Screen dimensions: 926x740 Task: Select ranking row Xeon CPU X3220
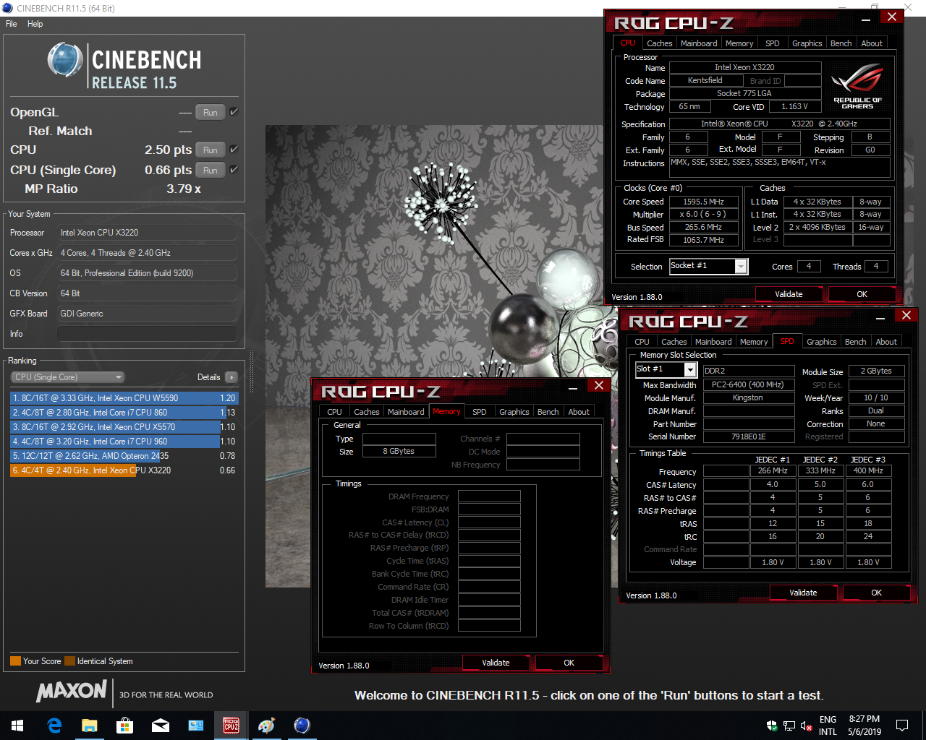(x=124, y=470)
